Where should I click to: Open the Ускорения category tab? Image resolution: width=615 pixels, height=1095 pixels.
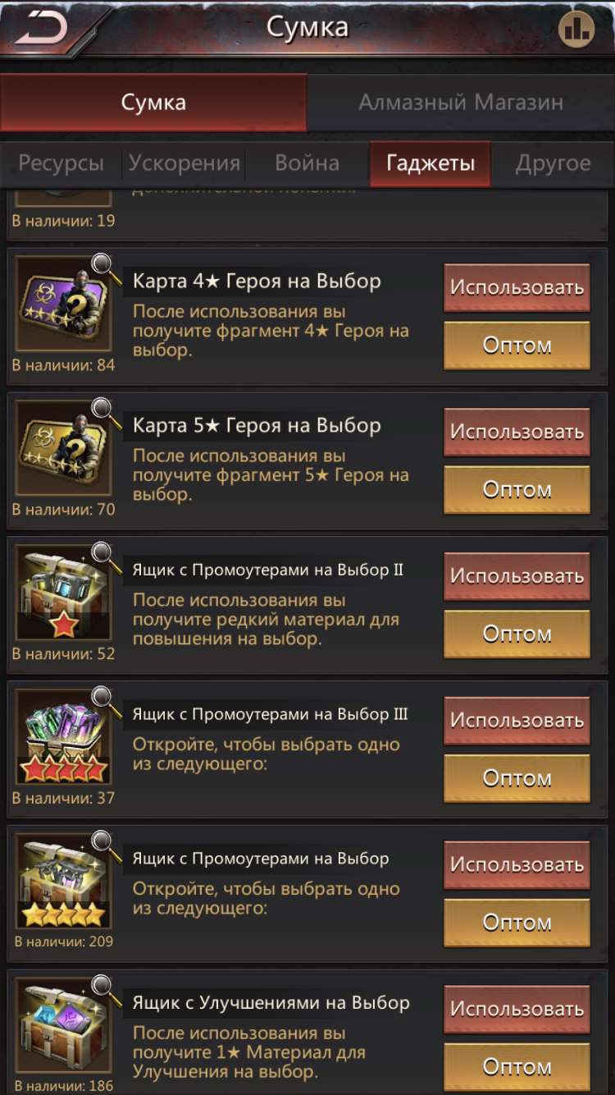pos(184,163)
